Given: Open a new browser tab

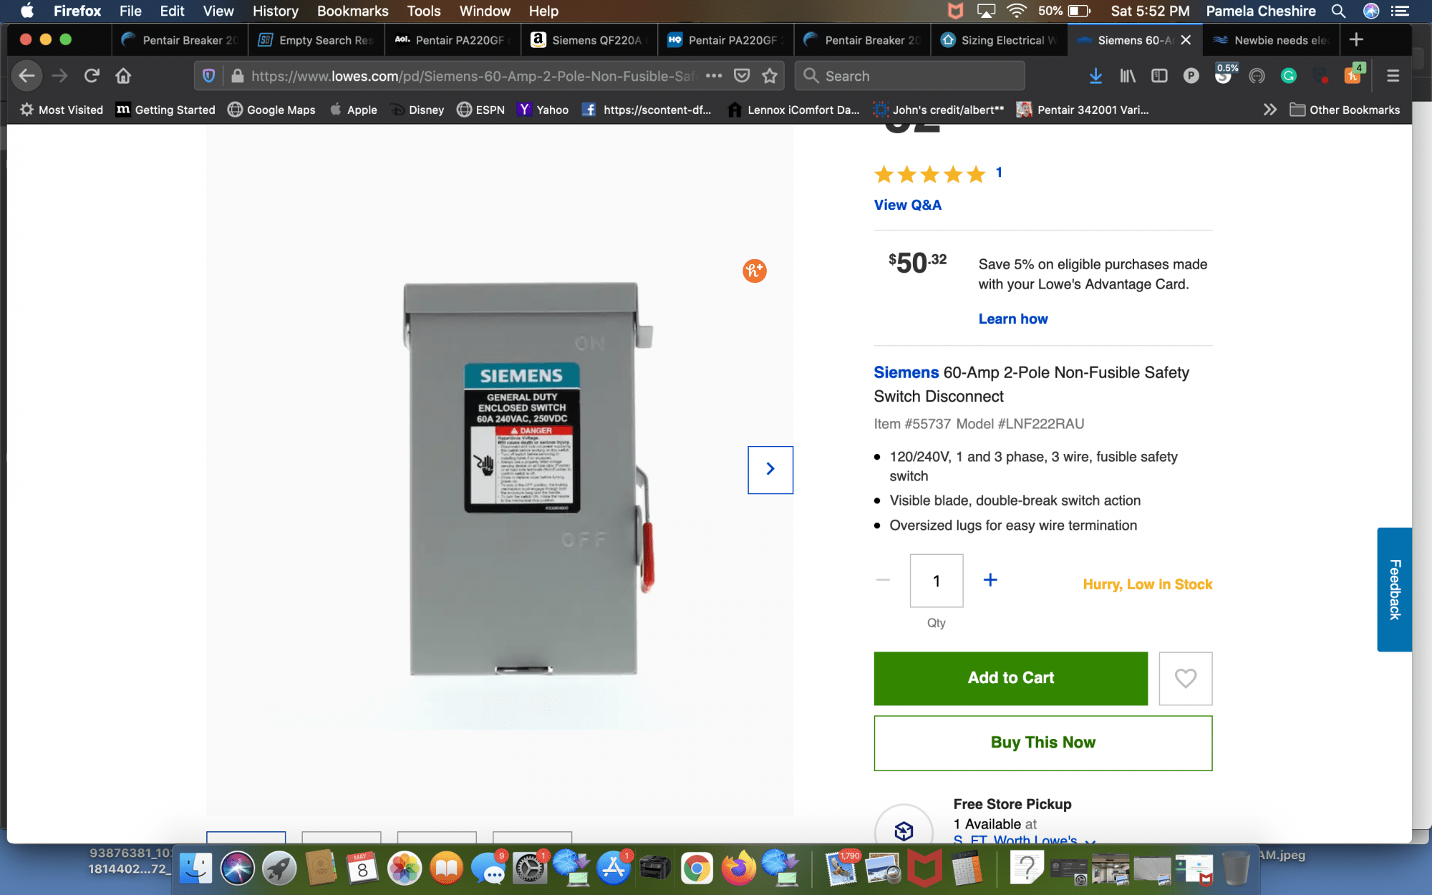Looking at the screenshot, I should tap(1356, 40).
